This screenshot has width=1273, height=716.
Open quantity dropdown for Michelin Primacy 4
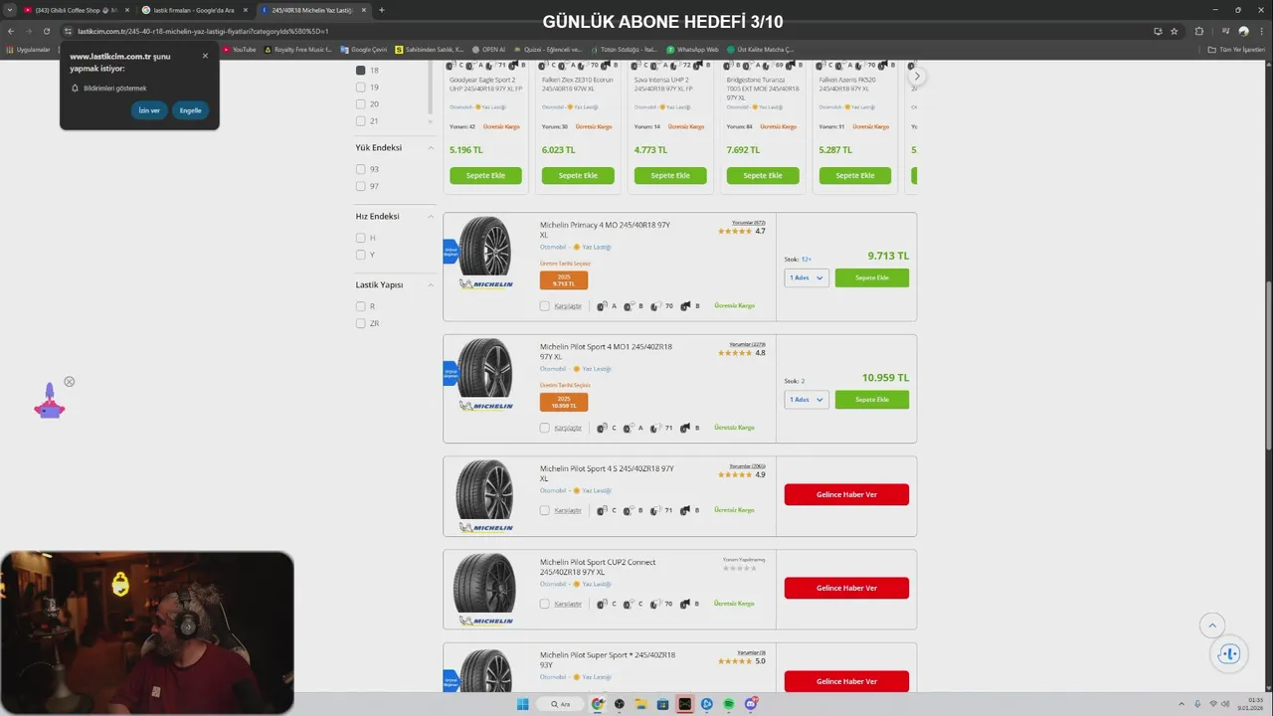coord(807,278)
